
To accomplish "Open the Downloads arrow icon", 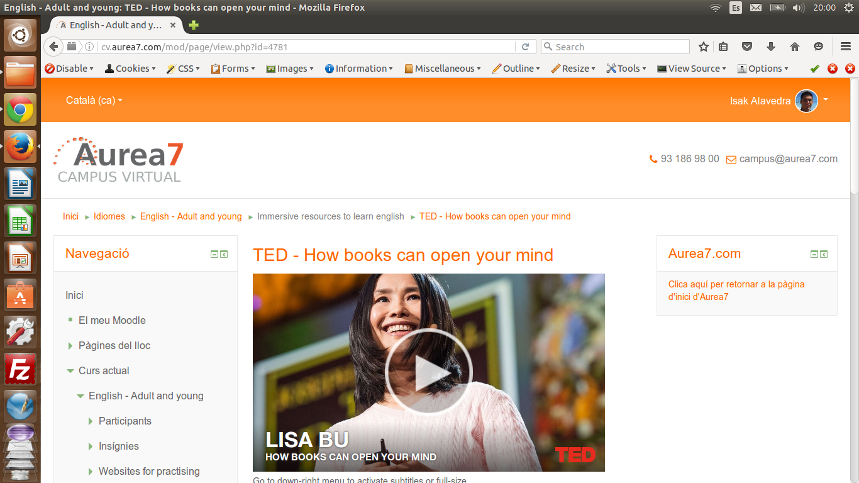I will tap(771, 47).
